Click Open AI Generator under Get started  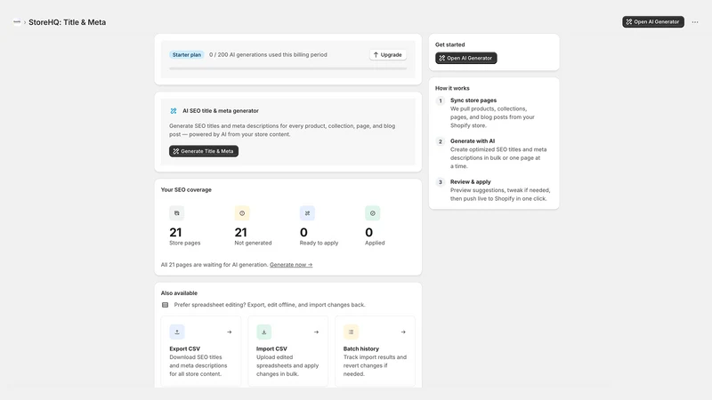[465, 58]
